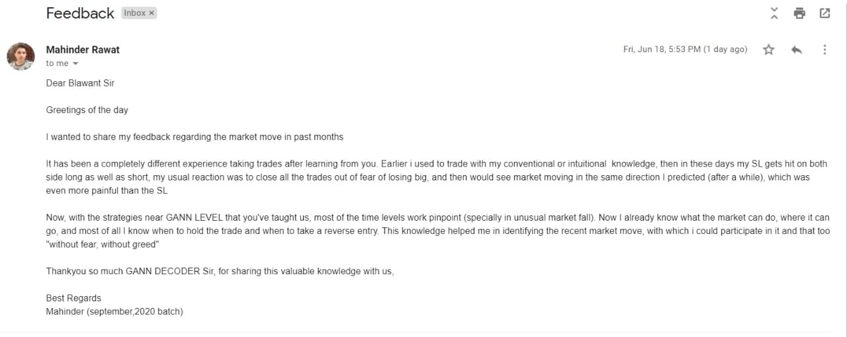Image resolution: width=847 pixels, height=337 pixels.
Task: Click the sender name Mahinder Rawat
Action: click(83, 50)
